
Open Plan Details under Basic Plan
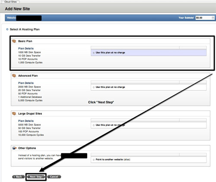(26, 49)
